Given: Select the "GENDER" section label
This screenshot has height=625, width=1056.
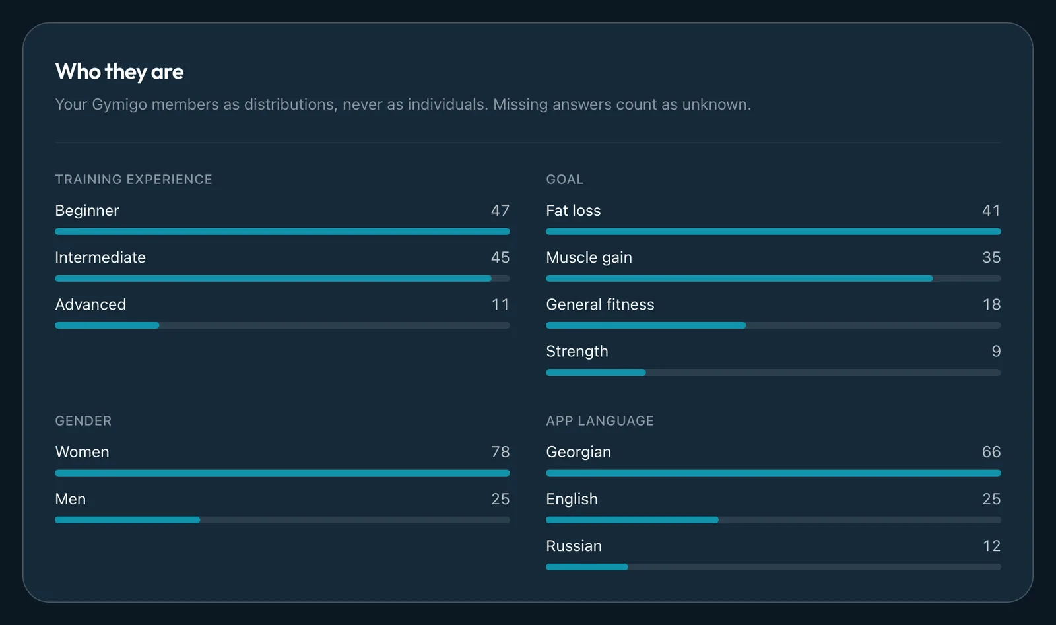Looking at the screenshot, I should click(x=84, y=421).
